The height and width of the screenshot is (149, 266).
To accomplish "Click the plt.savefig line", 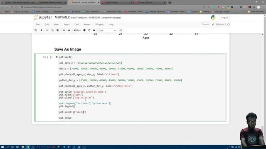I will [73, 112].
